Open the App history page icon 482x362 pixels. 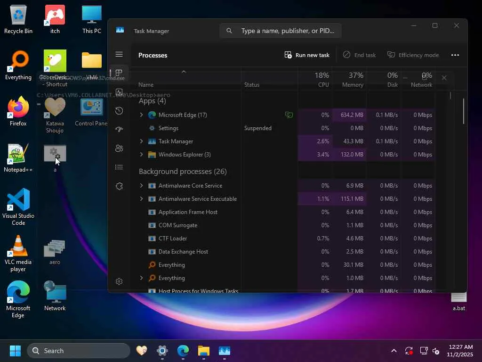click(119, 111)
